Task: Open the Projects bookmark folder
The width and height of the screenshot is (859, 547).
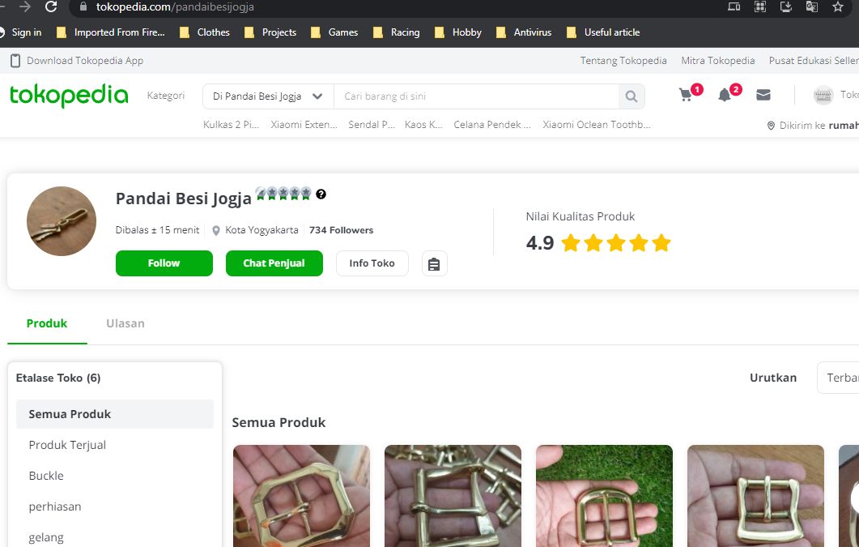Action: [270, 32]
